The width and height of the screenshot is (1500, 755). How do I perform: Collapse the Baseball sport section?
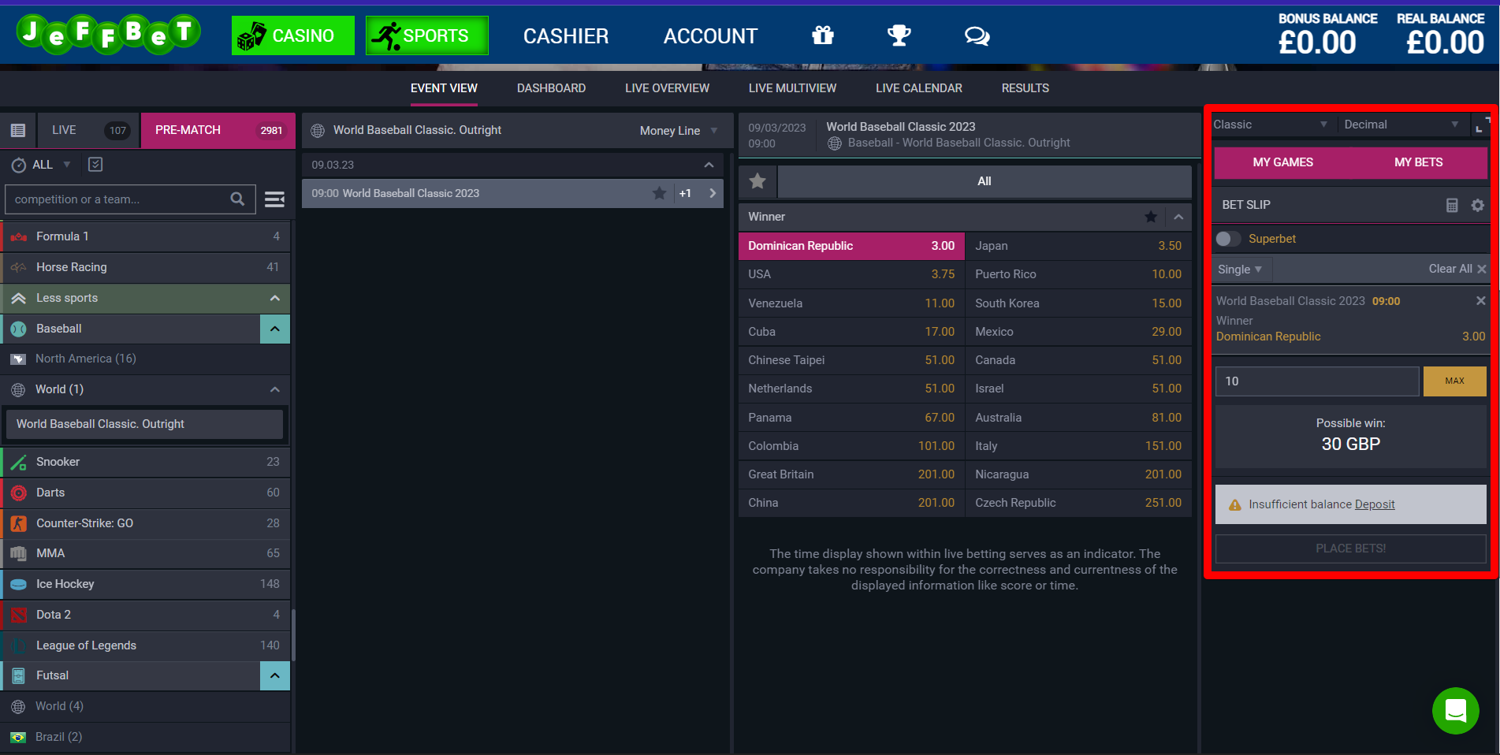coord(274,329)
